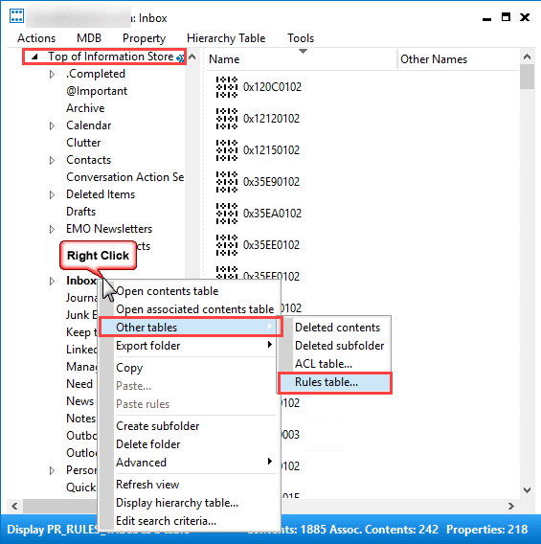Click the property list vertical scrollbar thumb
The height and width of the screenshot is (544, 541).
click(528, 77)
